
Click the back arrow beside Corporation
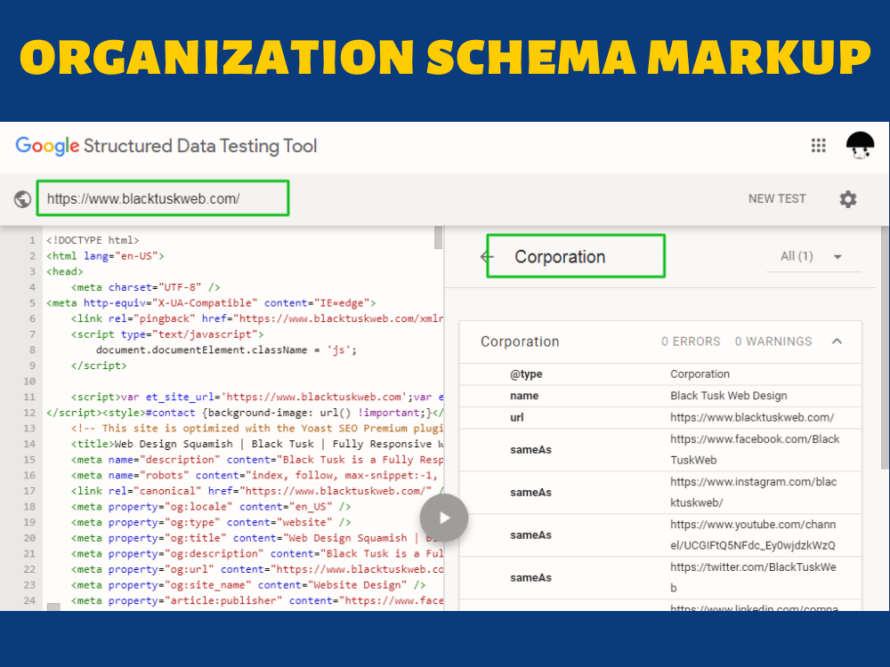[487, 257]
